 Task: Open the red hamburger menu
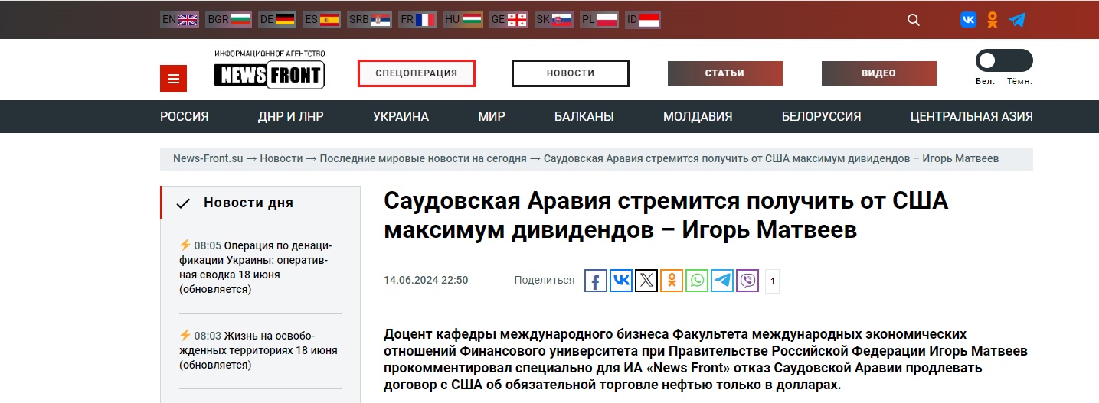(x=174, y=79)
